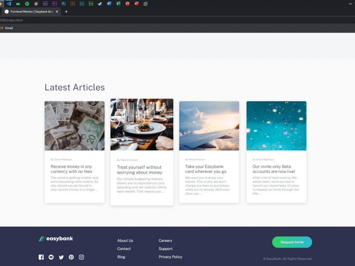Click the Request Invite button
Viewport: 355px width, 266px height.
point(292,242)
